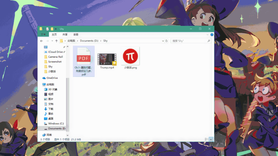Viewport: 278px width, 156px height.
Task: Refresh the current folder view
Action: coord(166,41)
